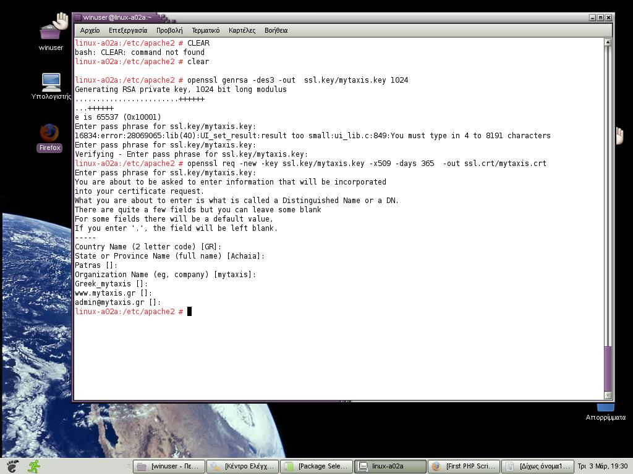Image resolution: width=633 pixels, height=474 pixels.
Task: Click 'State or Province Name (full name) [Achaia]:'
Action: click(170, 256)
